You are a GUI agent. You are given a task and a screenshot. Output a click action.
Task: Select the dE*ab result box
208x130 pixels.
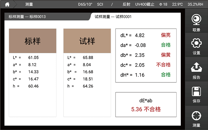point(146,105)
